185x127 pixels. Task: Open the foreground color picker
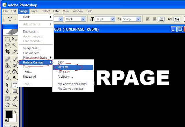point(9,114)
